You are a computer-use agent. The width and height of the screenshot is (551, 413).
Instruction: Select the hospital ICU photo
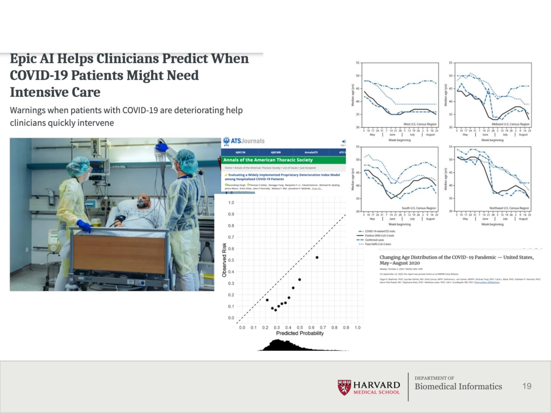112,214
